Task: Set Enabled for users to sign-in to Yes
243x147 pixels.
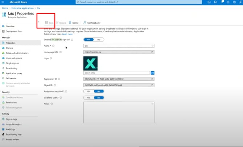Action: [x=88, y=40]
